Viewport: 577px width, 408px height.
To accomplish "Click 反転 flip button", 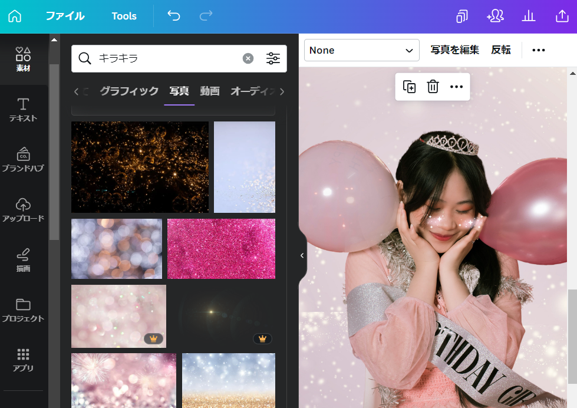I will (501, 50).
